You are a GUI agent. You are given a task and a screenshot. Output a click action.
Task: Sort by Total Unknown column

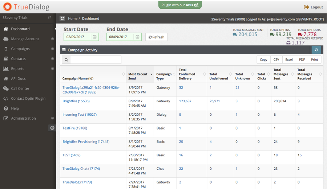244,74
